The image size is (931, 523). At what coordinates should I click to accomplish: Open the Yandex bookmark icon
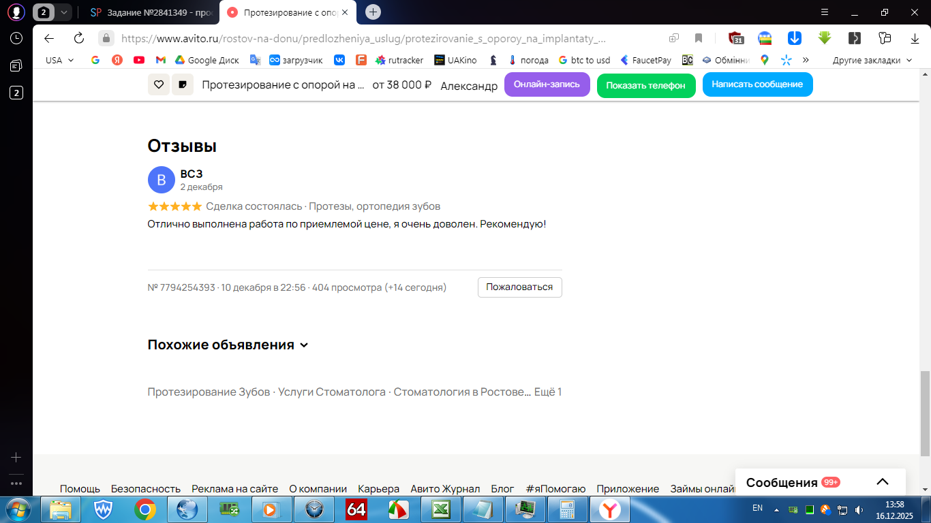117,60
